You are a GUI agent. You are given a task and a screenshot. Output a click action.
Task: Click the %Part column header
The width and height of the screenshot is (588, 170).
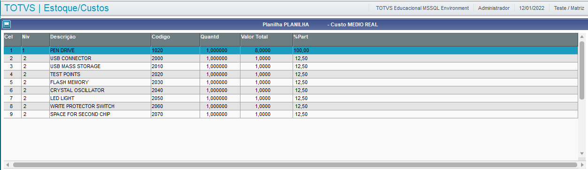(435, 39)
